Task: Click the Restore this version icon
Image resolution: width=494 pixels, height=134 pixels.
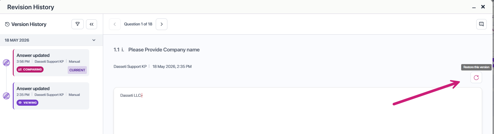Action: [x=476, y=77]
